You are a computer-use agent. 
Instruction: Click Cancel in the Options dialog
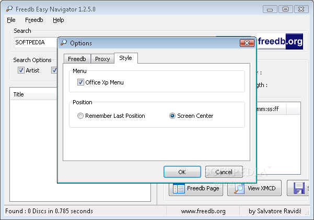coord(224,172)
